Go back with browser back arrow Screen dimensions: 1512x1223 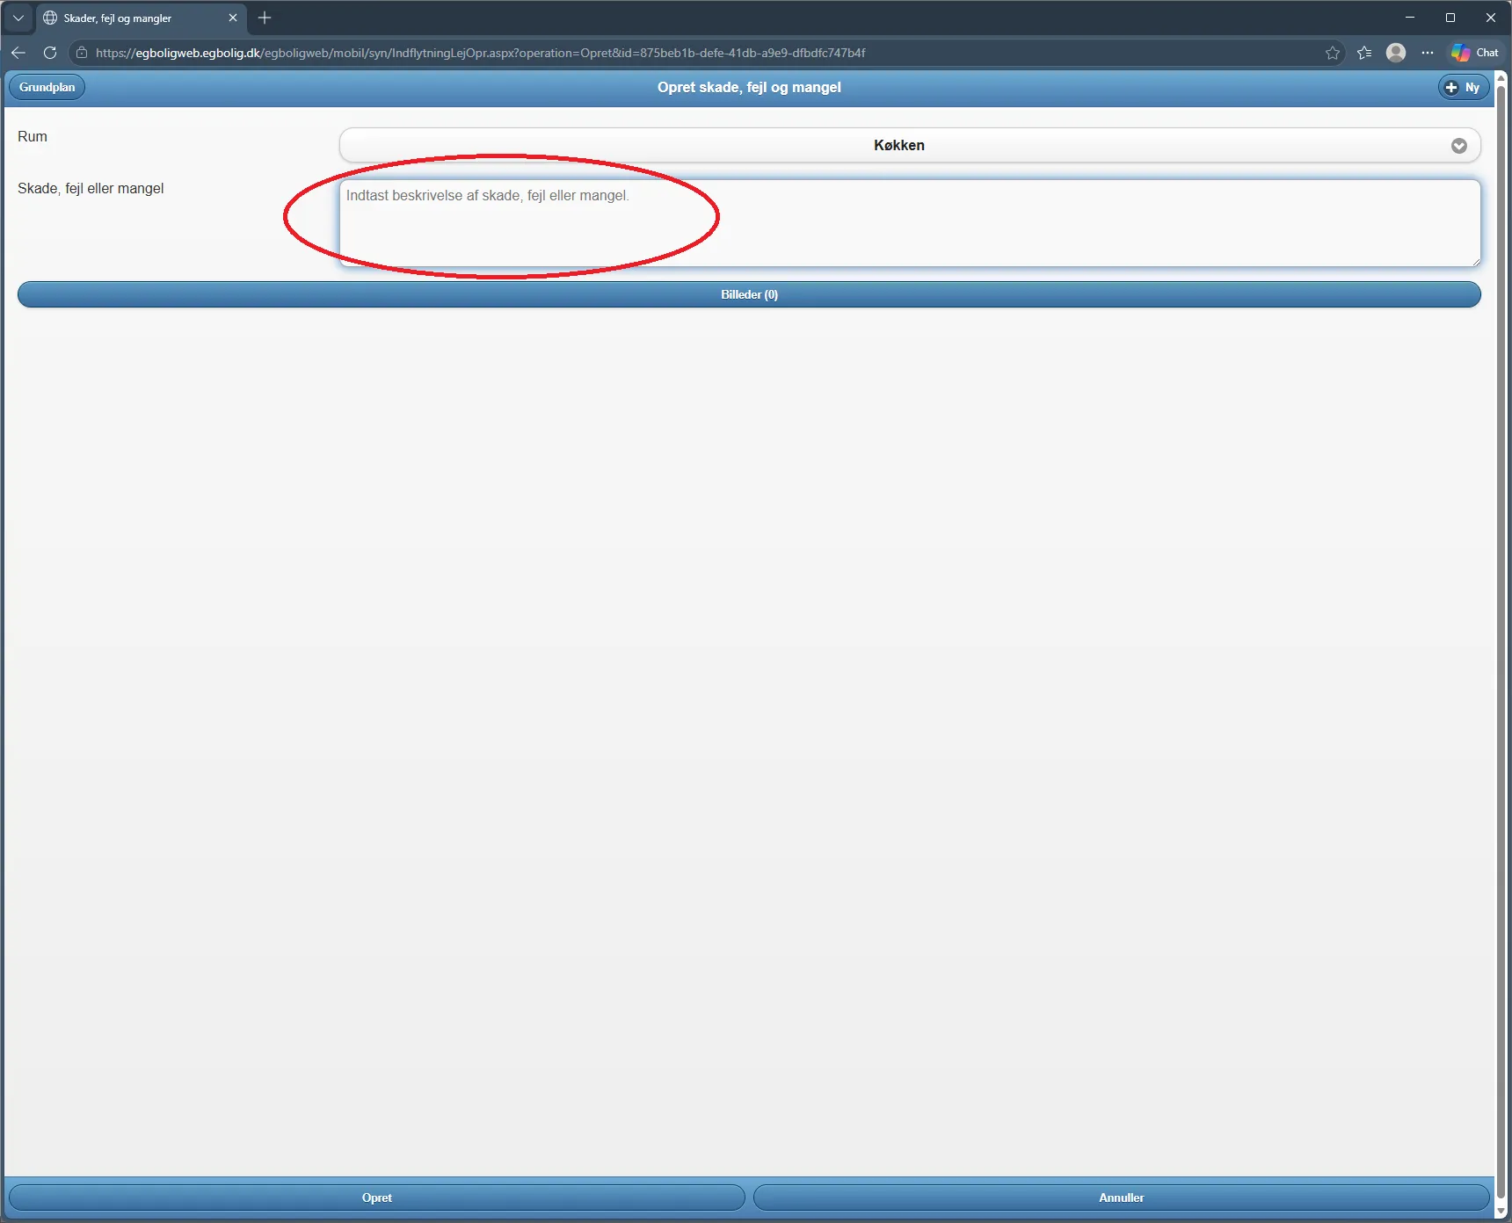point(18,53)
